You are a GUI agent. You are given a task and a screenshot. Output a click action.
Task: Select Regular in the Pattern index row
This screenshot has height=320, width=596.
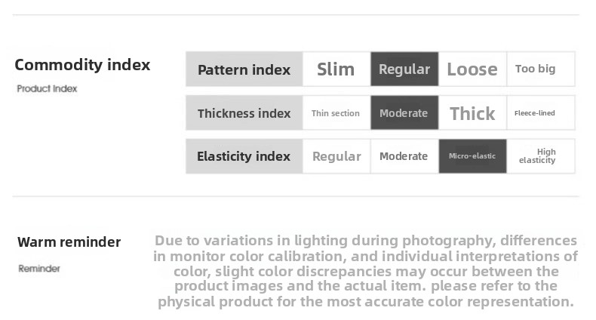(404, 69)
